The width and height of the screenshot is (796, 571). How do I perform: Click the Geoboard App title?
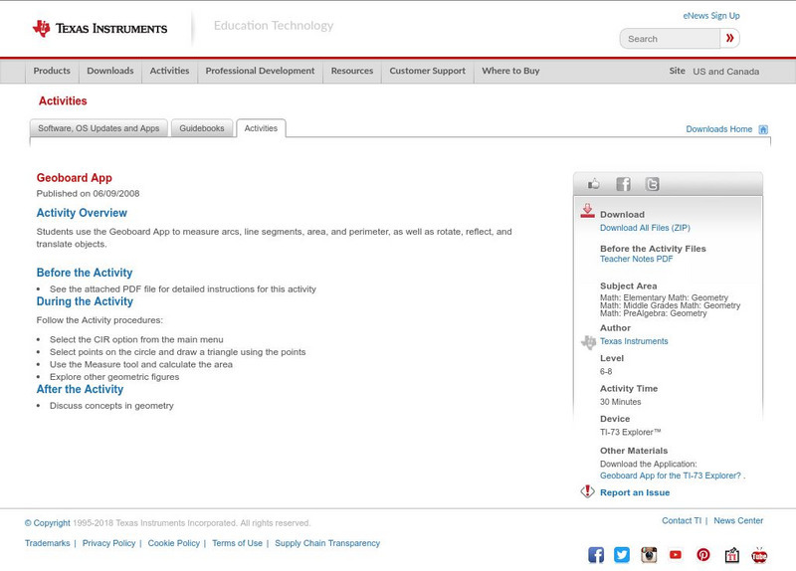pos(74,178)
